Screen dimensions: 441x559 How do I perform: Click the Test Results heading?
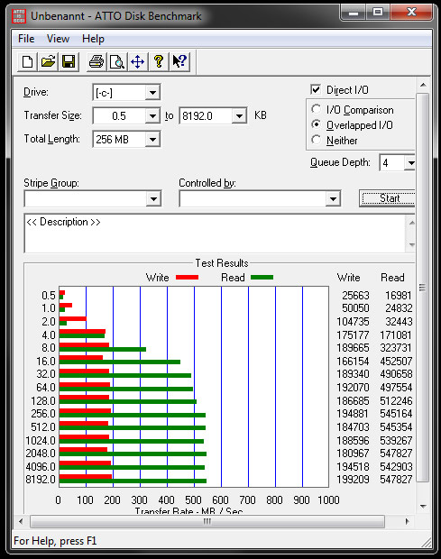222,263
